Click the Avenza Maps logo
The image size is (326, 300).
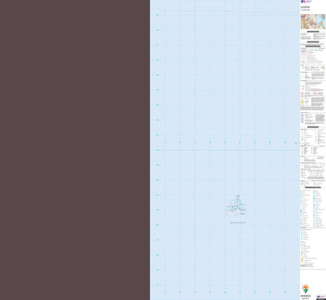pos(306,292)
